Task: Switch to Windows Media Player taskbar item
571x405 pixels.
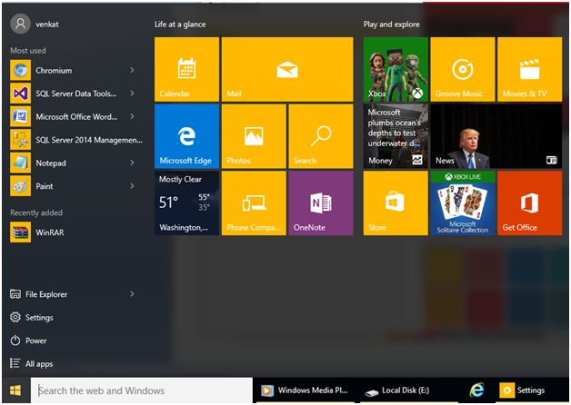Action: (306, 390)
